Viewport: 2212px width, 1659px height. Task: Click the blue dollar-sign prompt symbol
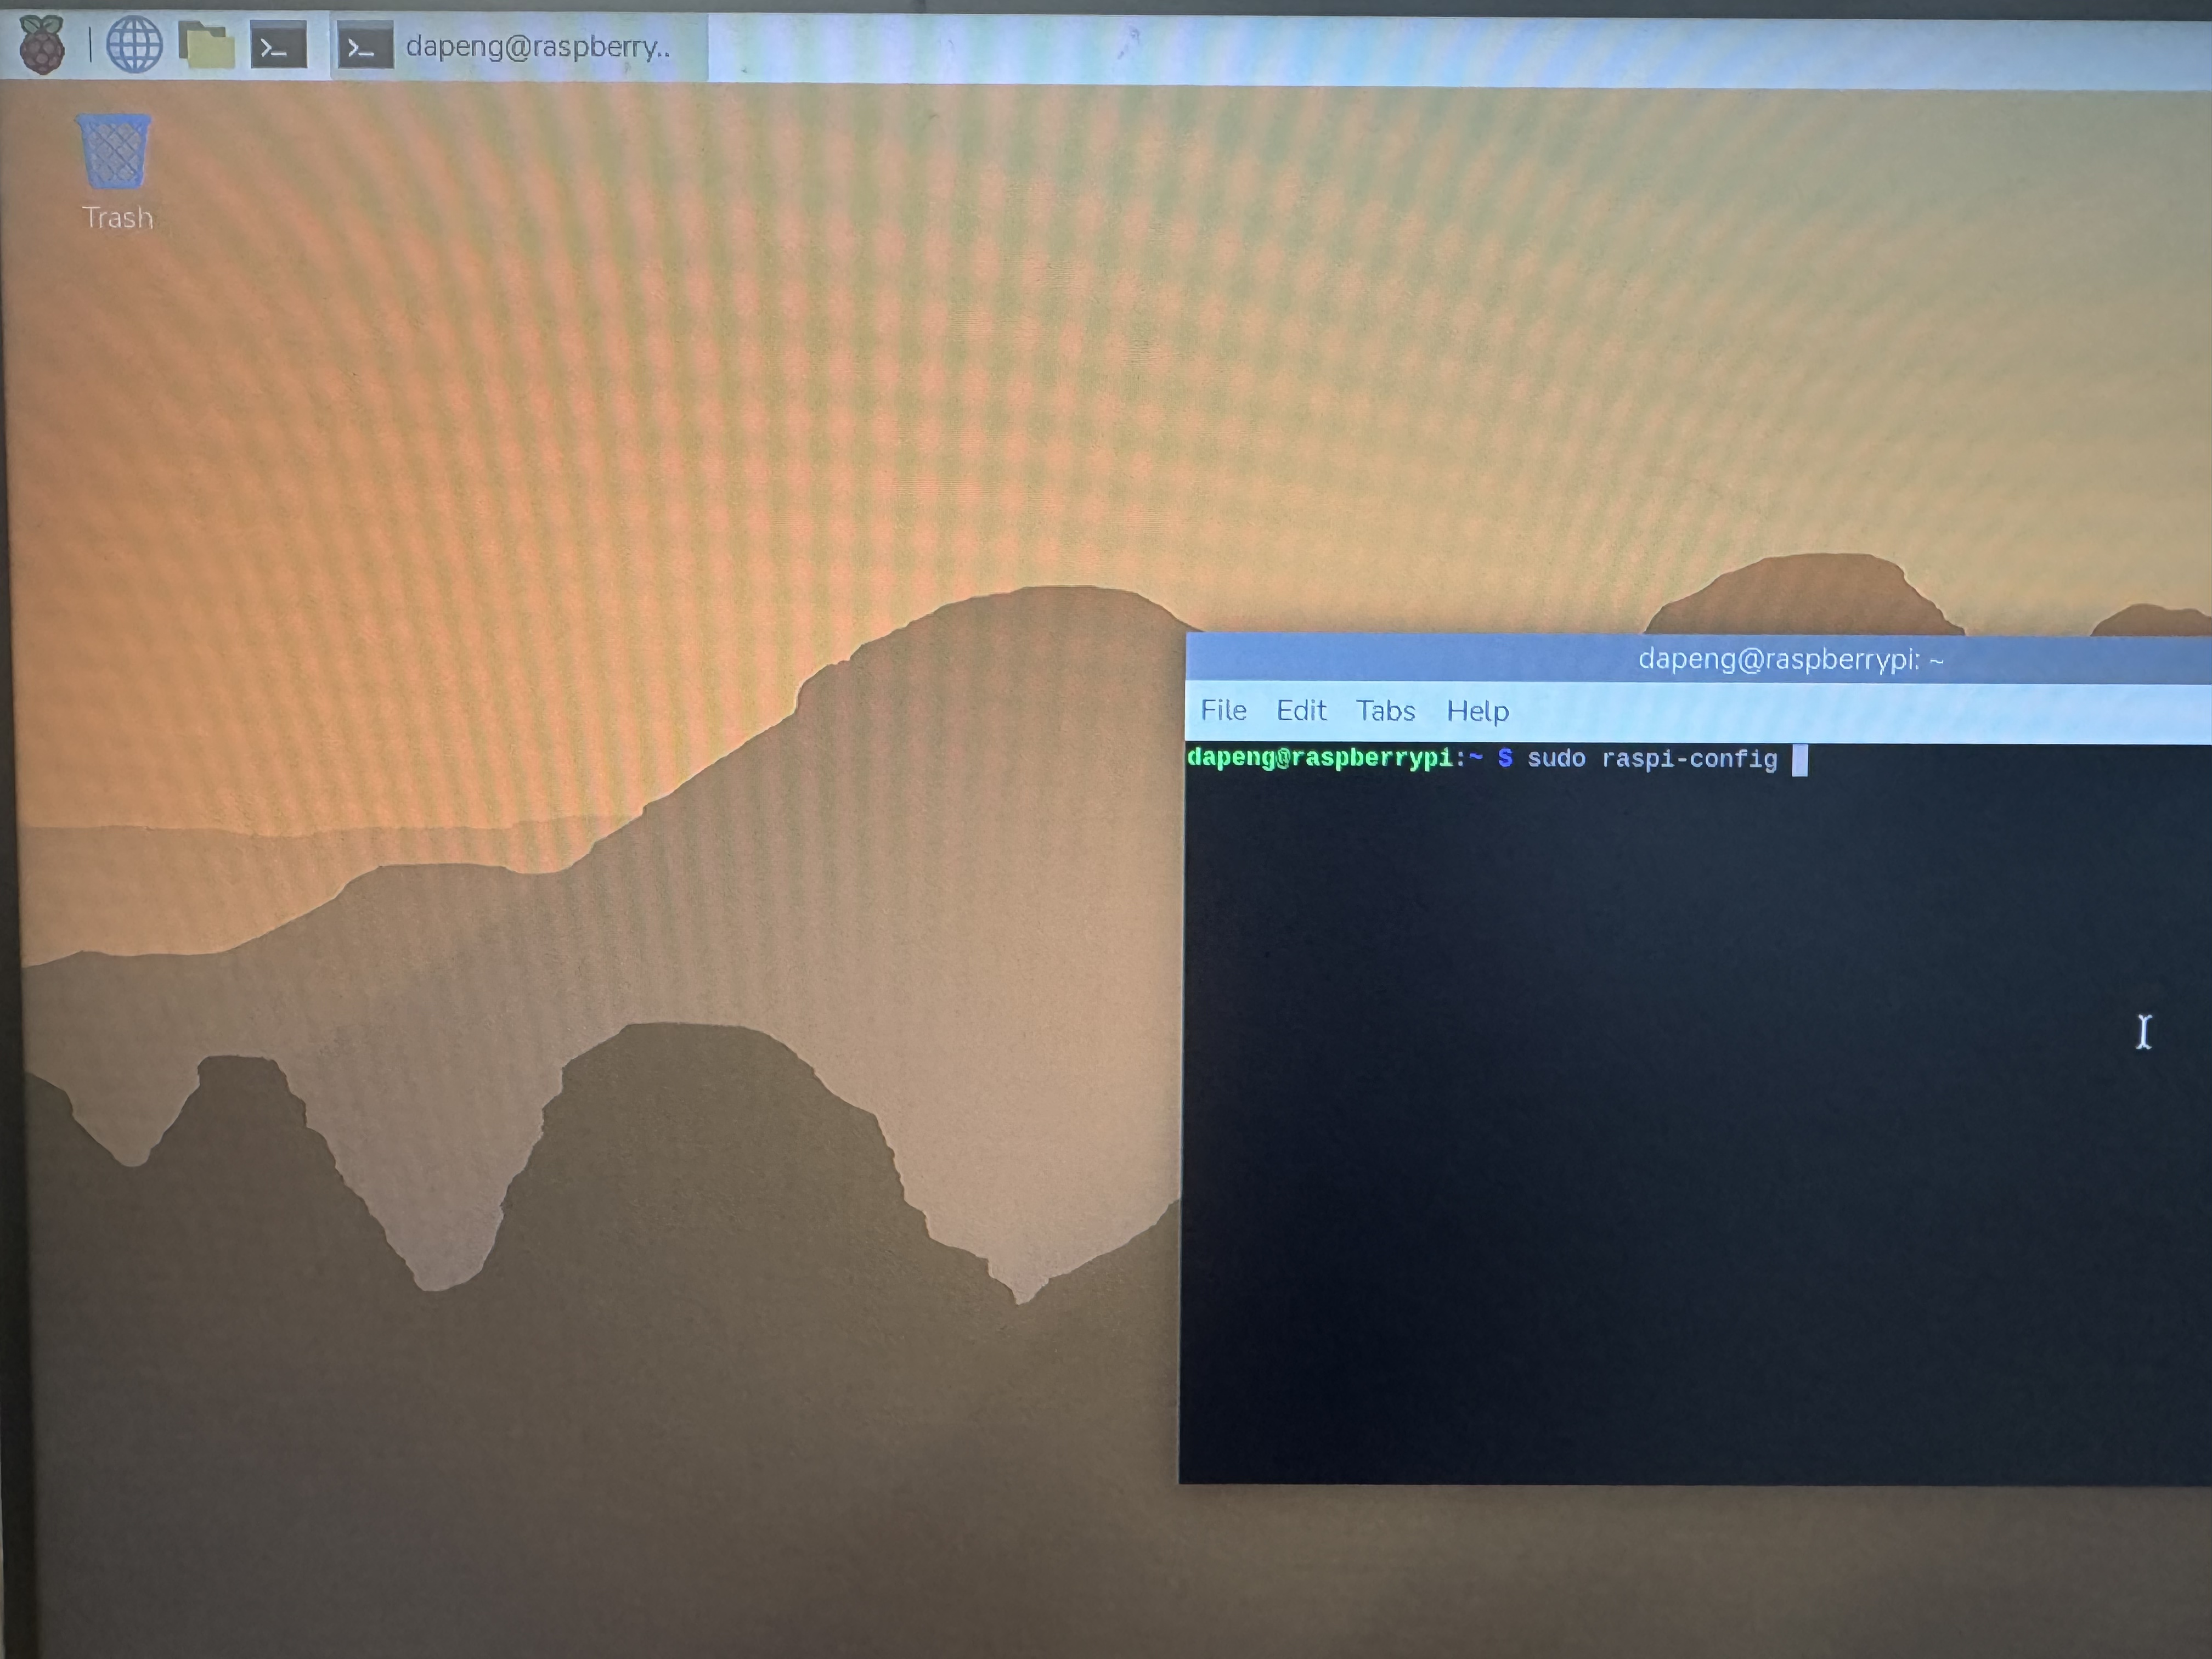click(x=1505, y=758)
